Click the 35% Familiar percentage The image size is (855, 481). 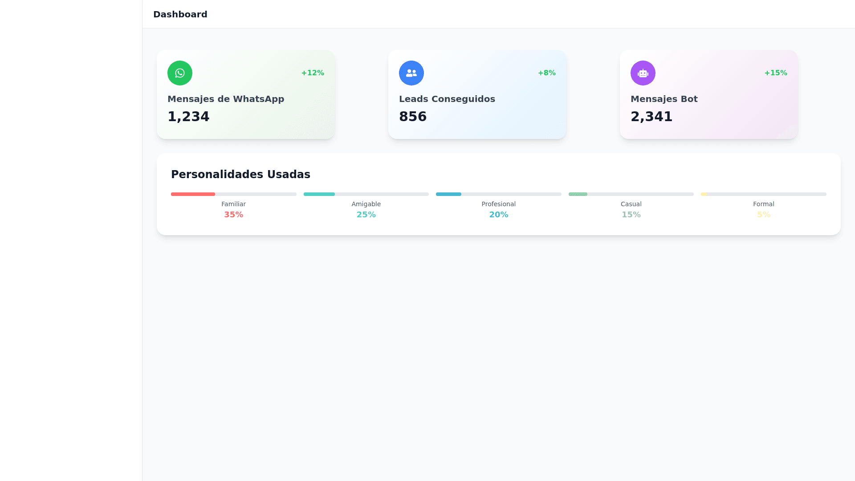(x=233, y=215)
